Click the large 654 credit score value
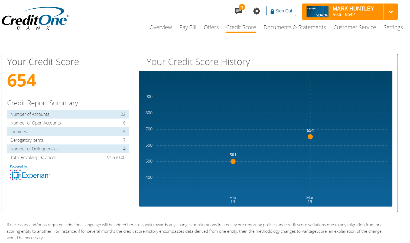Image resolution: width=410 pixels, height=243 pixels. coord(22,80)
